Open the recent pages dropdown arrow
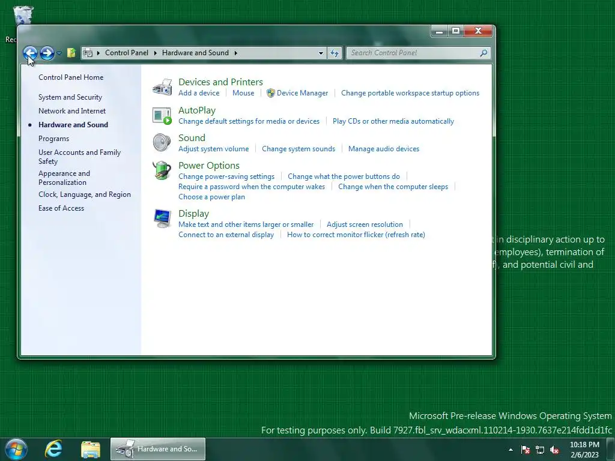The height and width of the screenshot is (461, 615). (59, 53)
